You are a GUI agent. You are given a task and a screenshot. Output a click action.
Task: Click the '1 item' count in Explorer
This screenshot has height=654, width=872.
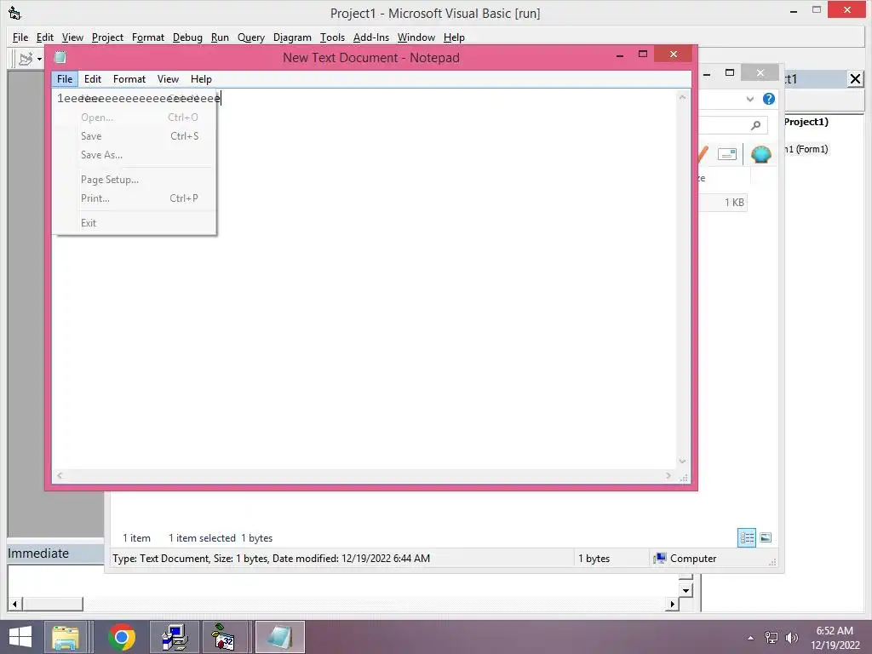coord(136,538)
